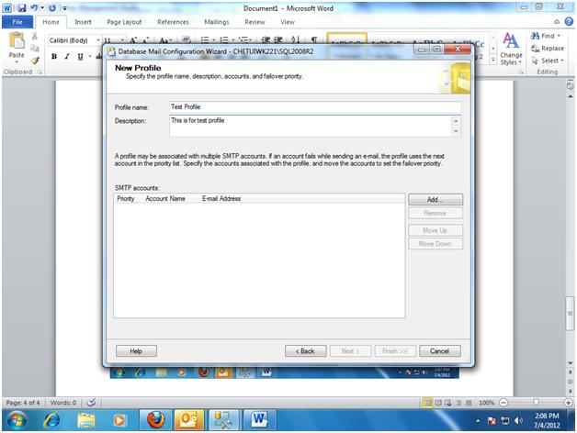Click the Cut scissors icon in Word
Screen dimensions: 577x433
click(x=35, y=36)
